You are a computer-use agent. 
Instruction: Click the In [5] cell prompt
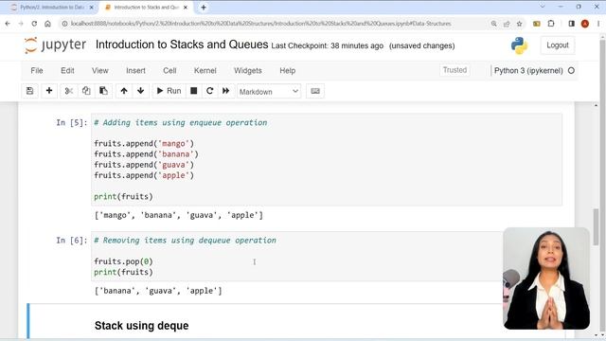72,122
